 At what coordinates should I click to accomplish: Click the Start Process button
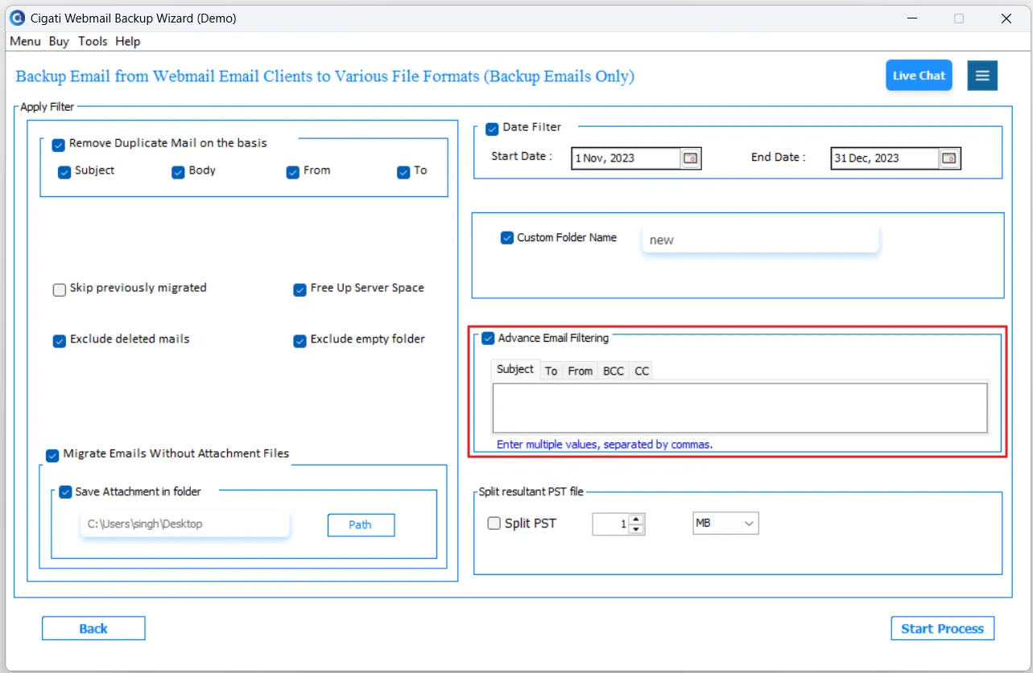point(942,629)
